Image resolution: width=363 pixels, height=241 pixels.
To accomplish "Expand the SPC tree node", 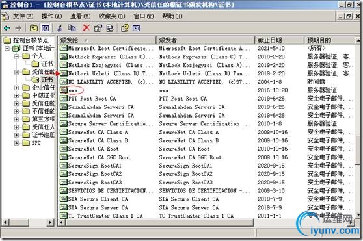I will (16, 143).
